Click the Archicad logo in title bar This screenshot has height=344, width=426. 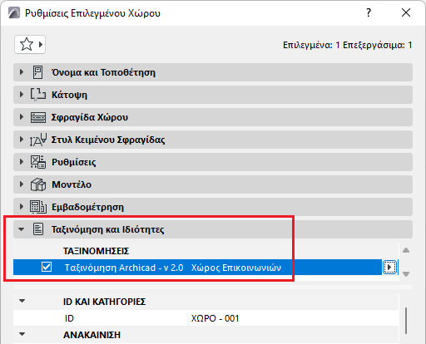14,13
